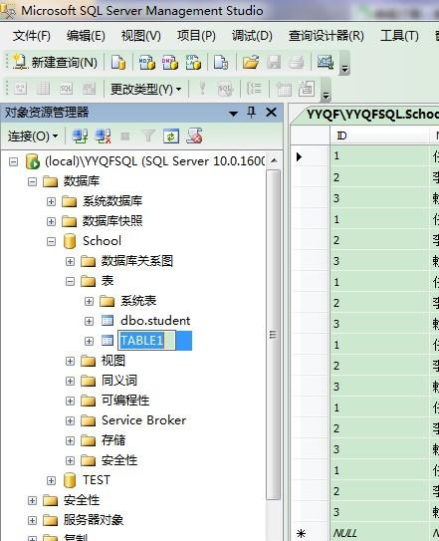Expand the 数据库快照 folder

point(51,221)
